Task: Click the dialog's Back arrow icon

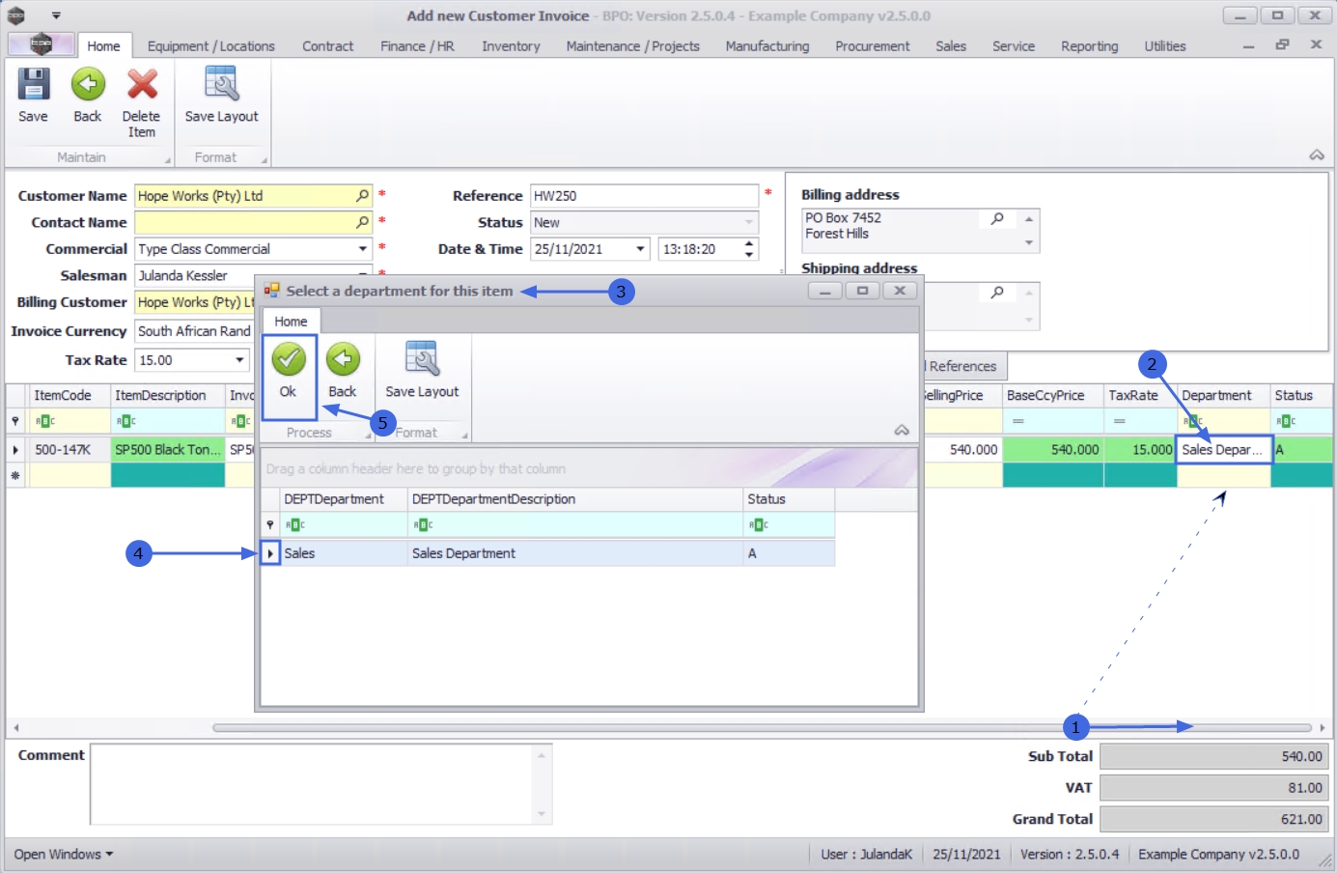Action: 343,359
